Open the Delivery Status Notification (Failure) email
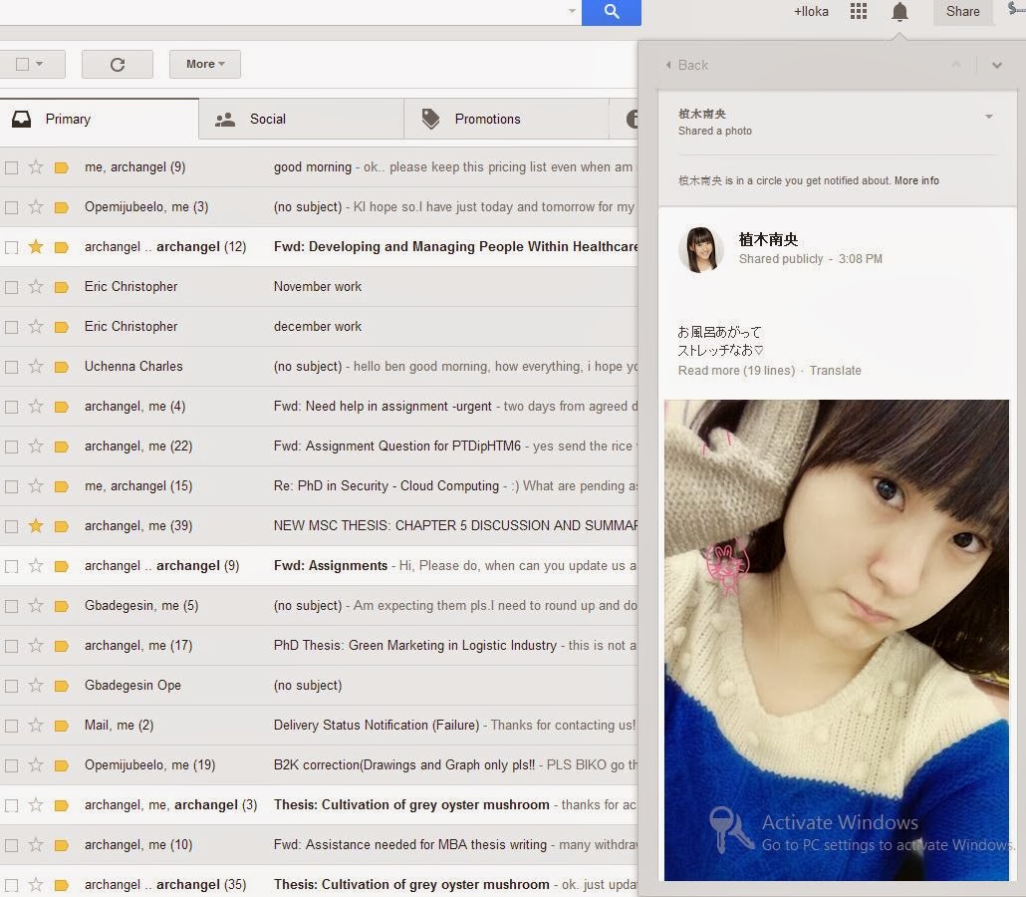The height and width of the screenshot is (897, 1026). coord(319,726)
